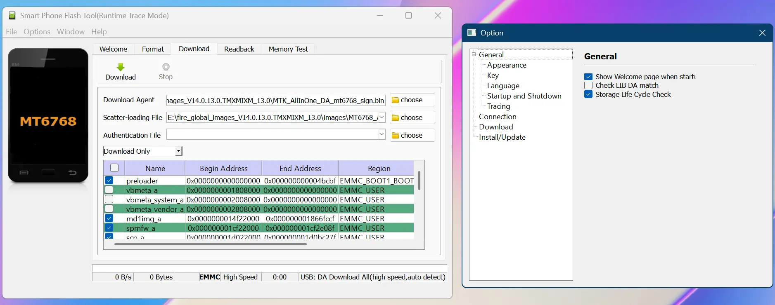Open the Authentication File dropdown arrow
The height and width of the screenshot is (305, 775).
tap(382, 134)
